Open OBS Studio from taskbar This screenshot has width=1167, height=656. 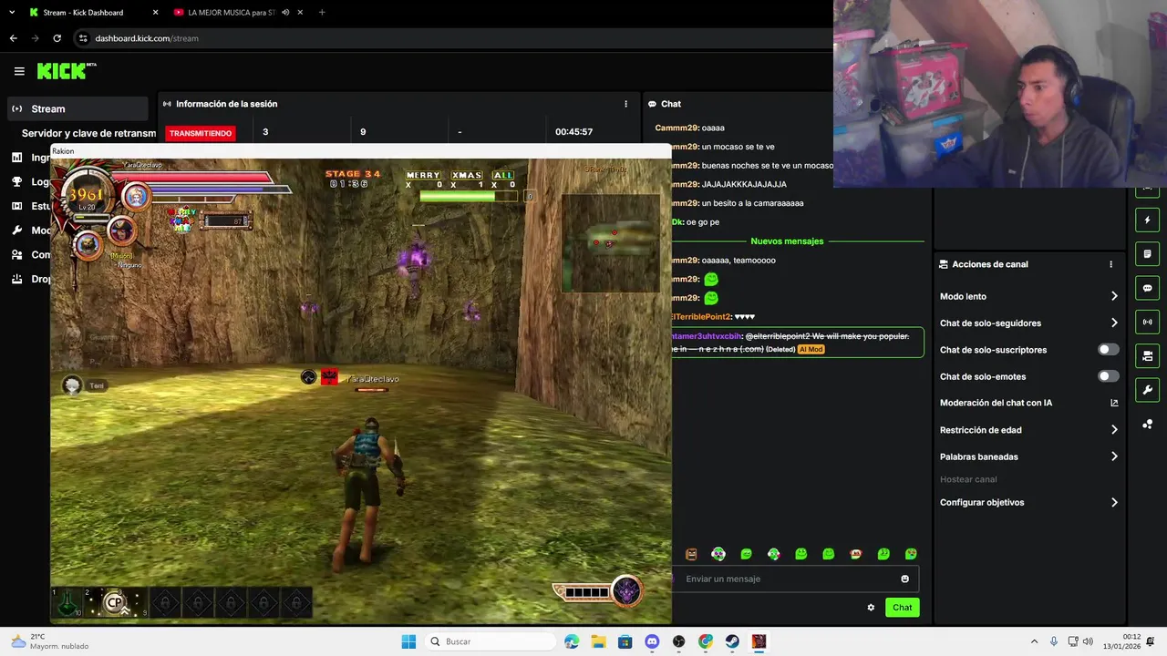(678, 641)
